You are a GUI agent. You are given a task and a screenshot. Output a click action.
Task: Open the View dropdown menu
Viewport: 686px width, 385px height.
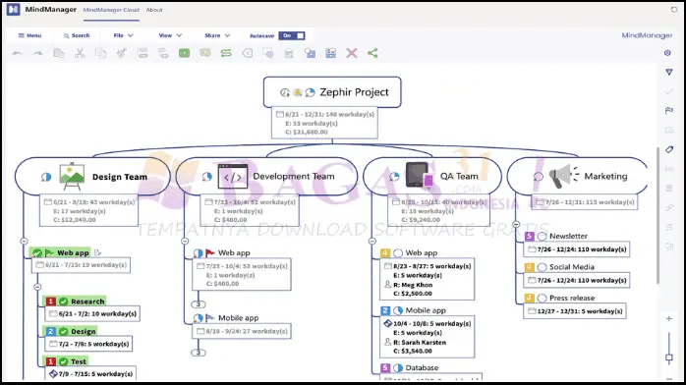[x=170, y=35]
